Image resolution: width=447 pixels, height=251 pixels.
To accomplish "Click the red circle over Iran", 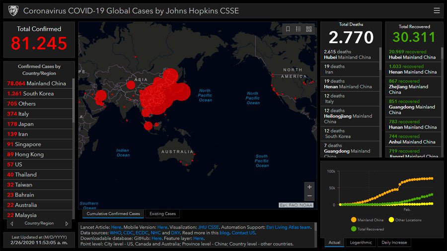I will [100, 97].
